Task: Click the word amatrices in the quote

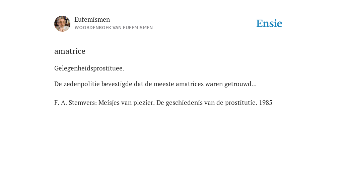Action: (x=190, y=84)
